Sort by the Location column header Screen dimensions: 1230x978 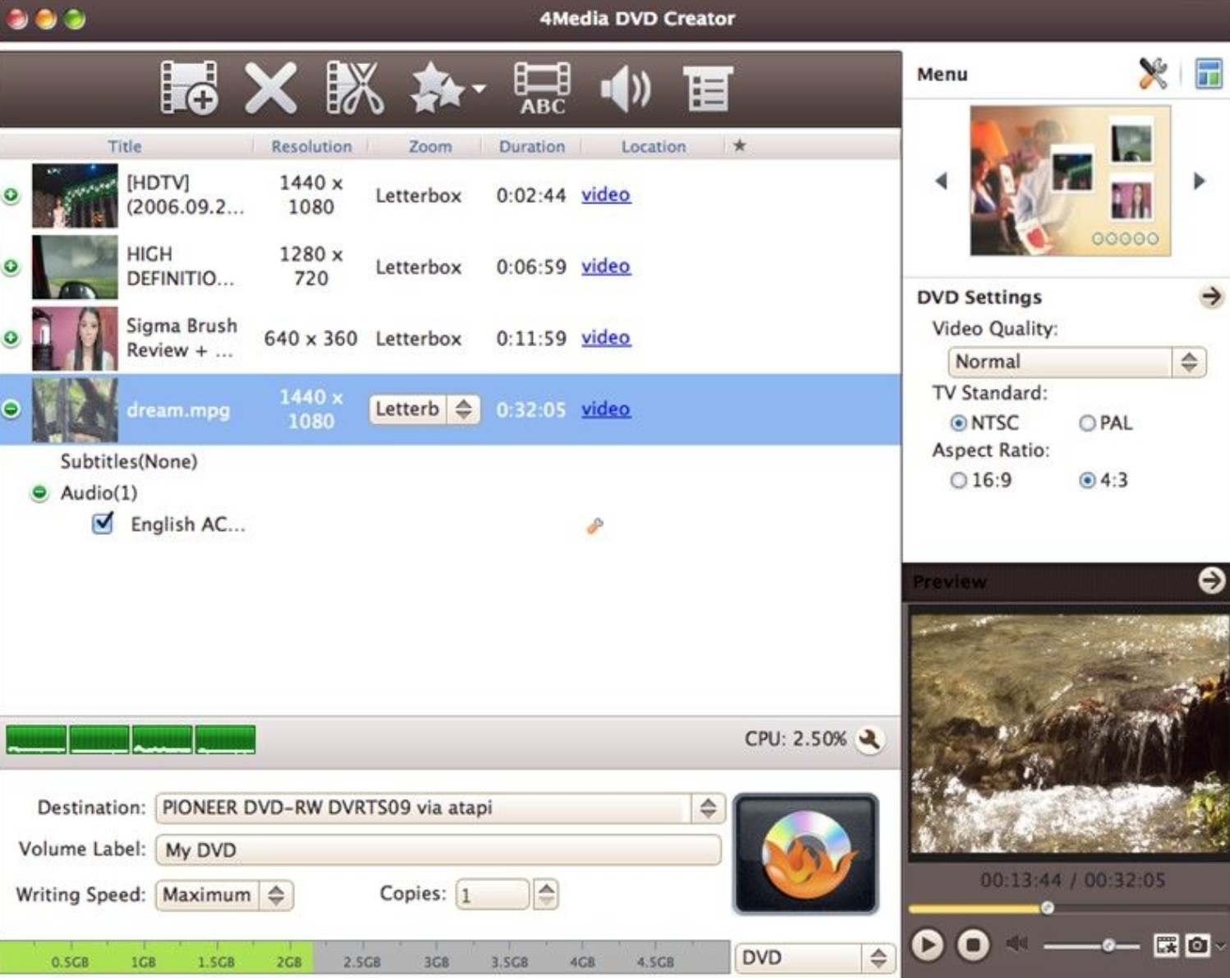coord(654,146)
